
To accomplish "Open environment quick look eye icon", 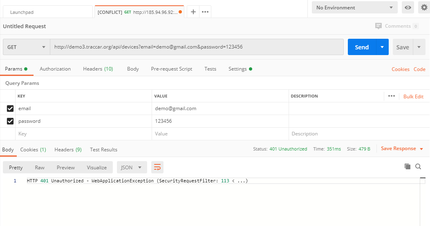I will click(x=407, y=8).
